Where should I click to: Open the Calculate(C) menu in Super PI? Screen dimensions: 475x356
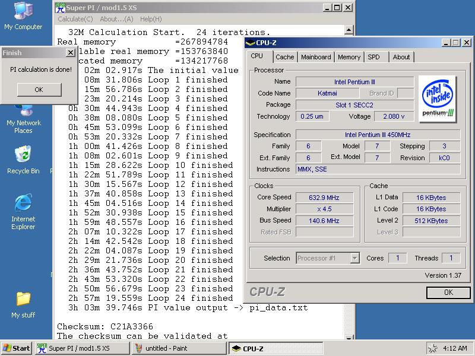[75, 19]
